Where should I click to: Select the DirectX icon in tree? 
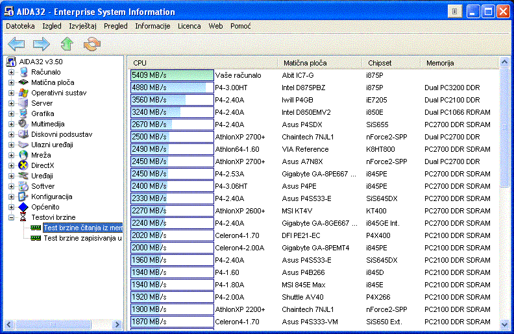coord(24,165)
